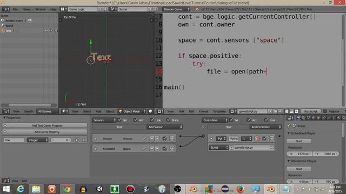The width and height of the screenshot is (346, 194).
Task: Open the Text Editor type selector
Action: point(160,112)
